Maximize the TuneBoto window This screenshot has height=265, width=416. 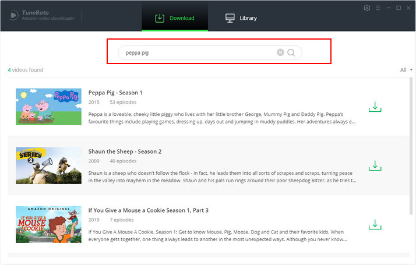tap(399, 8)
